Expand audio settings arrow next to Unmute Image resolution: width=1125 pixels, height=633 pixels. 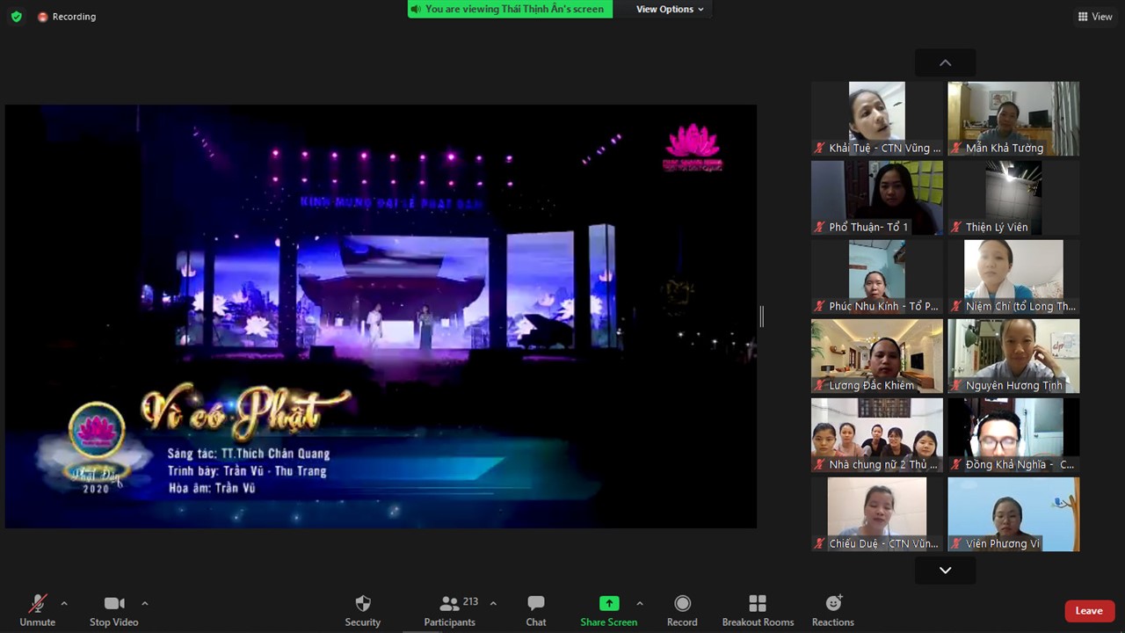pyautogui.click(x=63, y=604)
